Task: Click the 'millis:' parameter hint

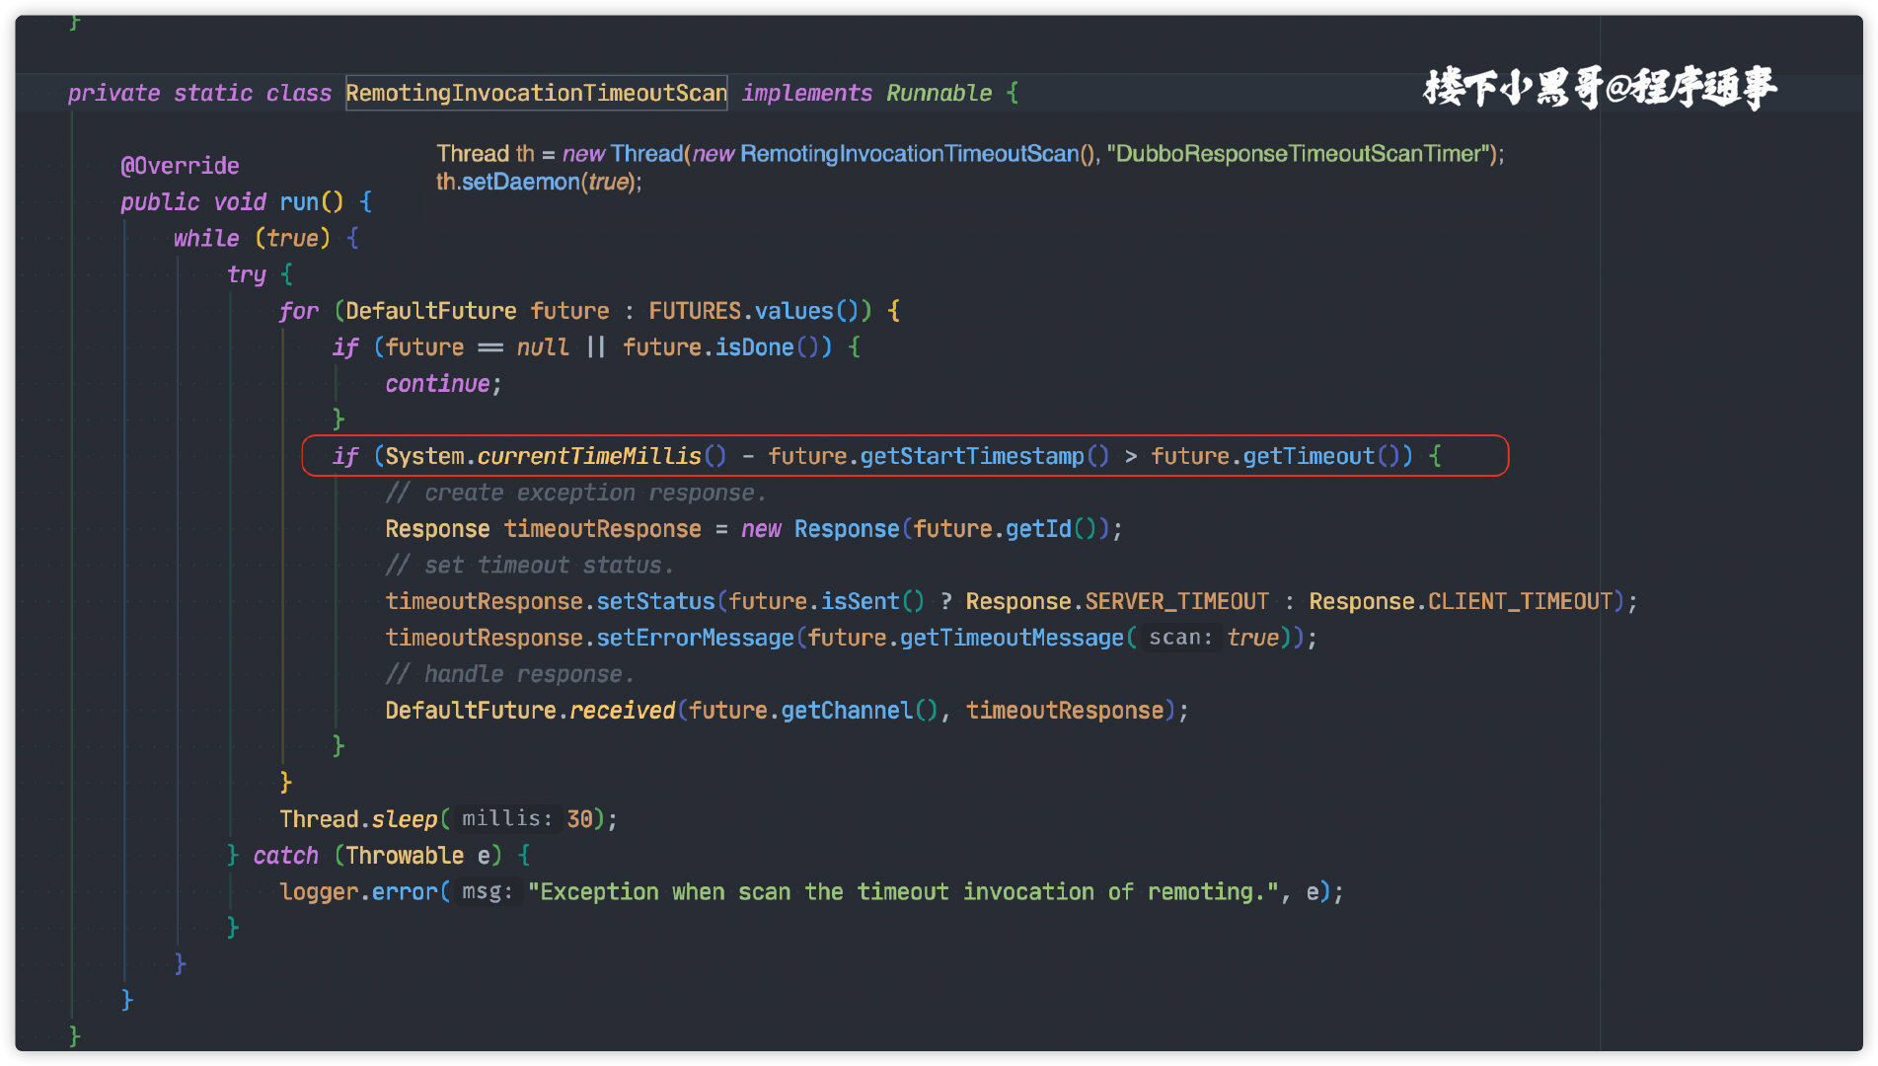Action: [x=507, y=818]
